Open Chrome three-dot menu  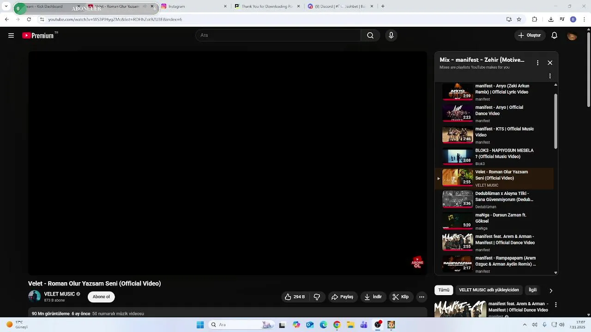tap(585, 19)
